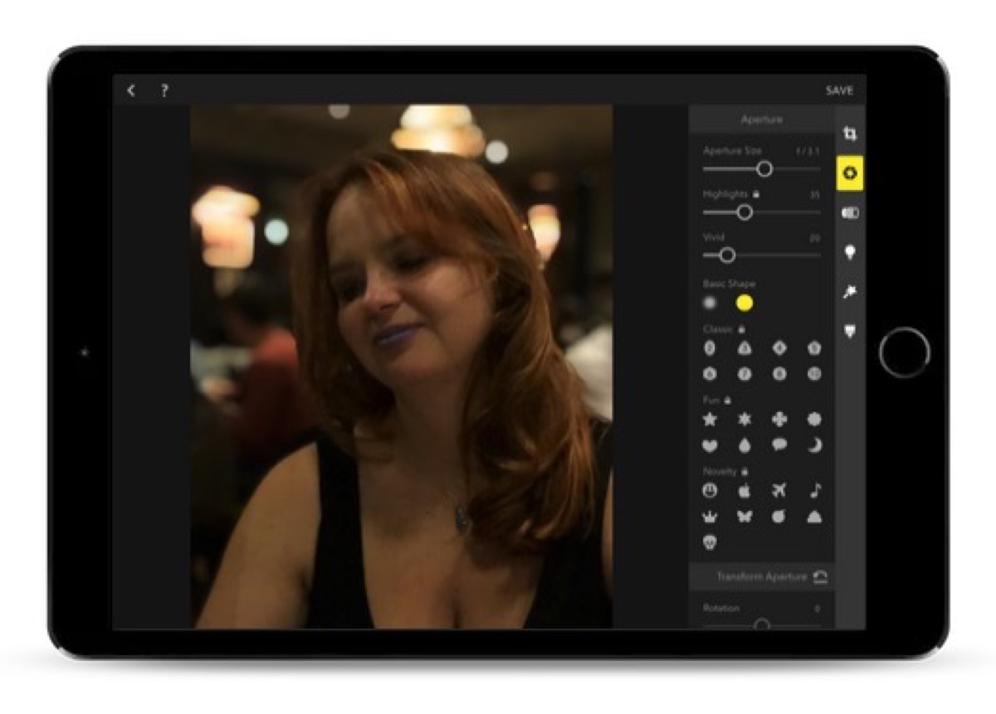Save the edited photo
This screenshot has width=996, height=714.
click(839, 90)
